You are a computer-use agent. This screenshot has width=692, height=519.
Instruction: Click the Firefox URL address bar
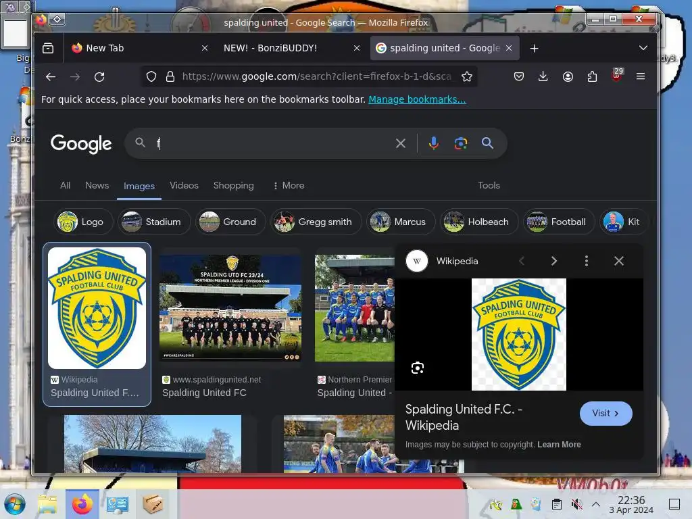pyautogui.click(x=316, y=77)
